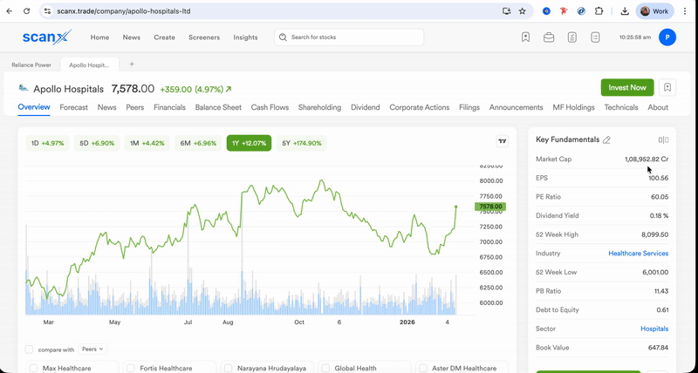Viewport: 698px width, 373px height.
Task: Open the Work profile button
Action: 654,11
